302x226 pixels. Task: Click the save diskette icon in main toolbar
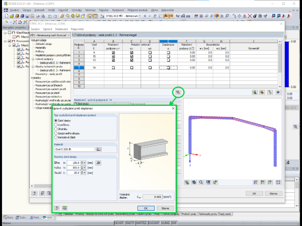pos(27,16)
